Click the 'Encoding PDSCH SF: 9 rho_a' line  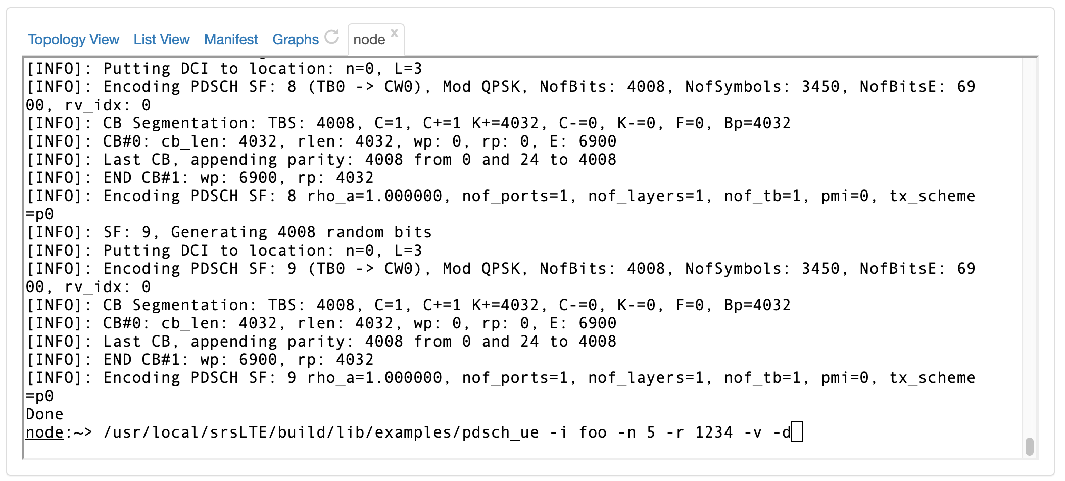pos(501,378)
